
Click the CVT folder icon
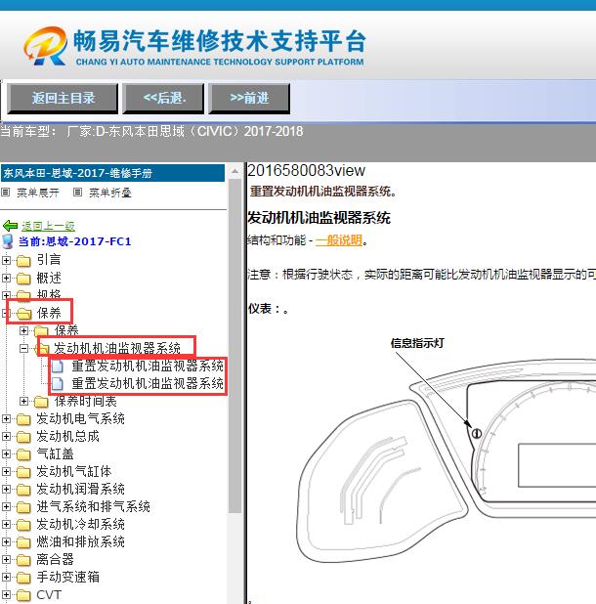tap(23, 595)
